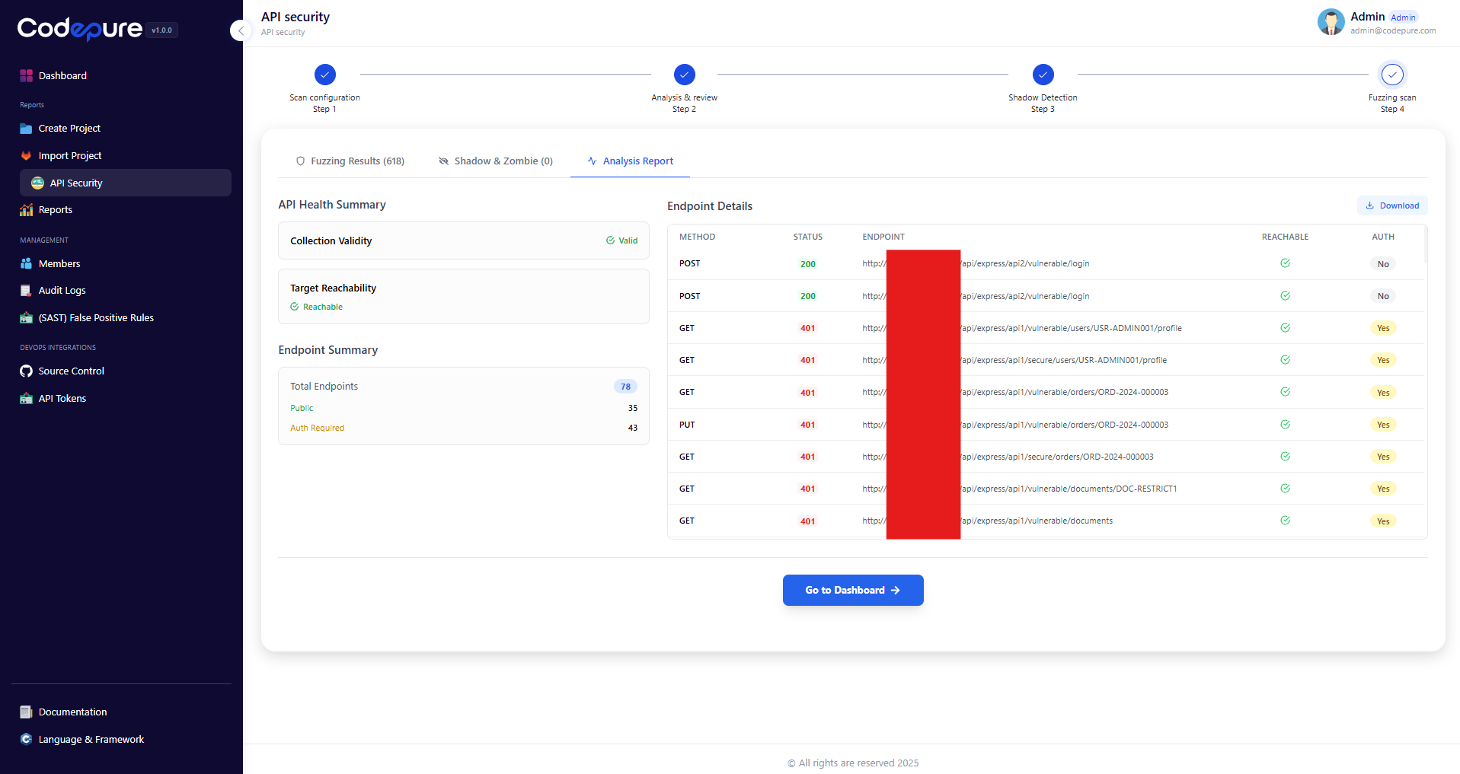Click the AUTH column header

1383,237
